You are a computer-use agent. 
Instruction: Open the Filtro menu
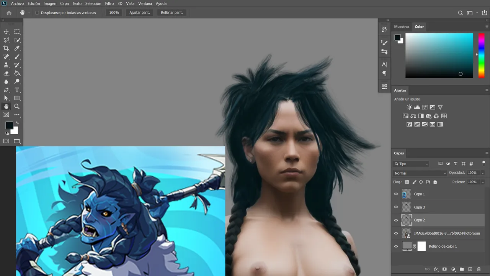click(109, 3)
